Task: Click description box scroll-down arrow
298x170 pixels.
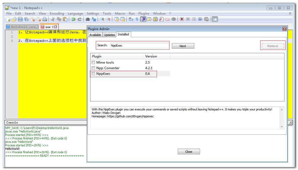Action: pos(282,127)
